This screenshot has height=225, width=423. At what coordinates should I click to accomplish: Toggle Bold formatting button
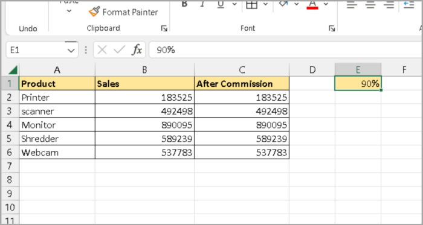point(184,4)
